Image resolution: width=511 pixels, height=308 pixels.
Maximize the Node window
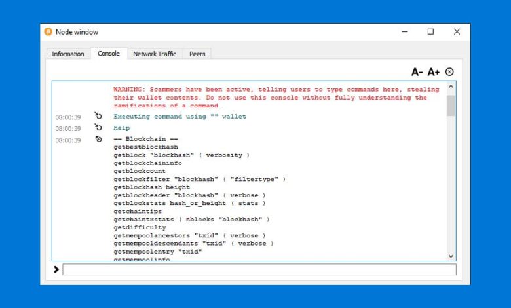[x=430, y=32]
